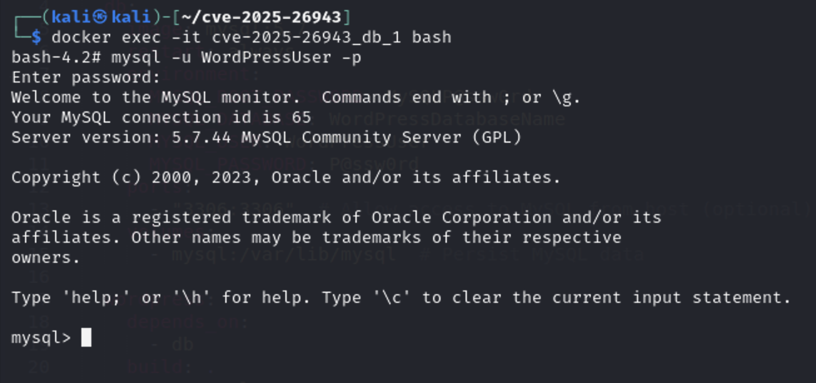Screen dimensions: 816x383
Task: Click the mysql> prompt text
Action: 41,338
